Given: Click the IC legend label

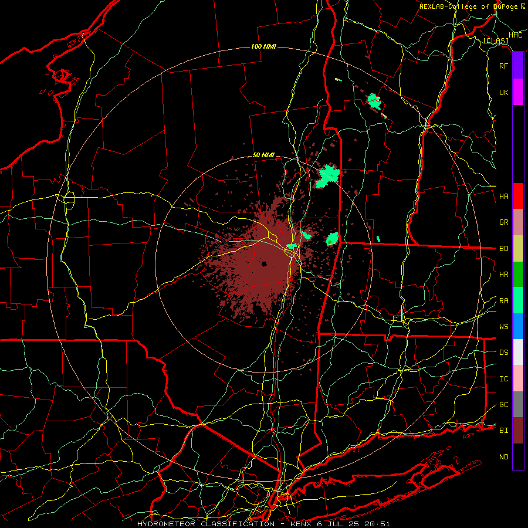Looking at the screenshot, I should (x=503, y=379).
